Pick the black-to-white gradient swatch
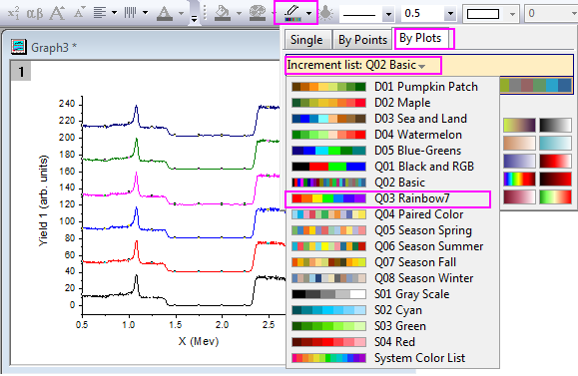The height and width of the screenshot is (376, 578). click(555, 125)
